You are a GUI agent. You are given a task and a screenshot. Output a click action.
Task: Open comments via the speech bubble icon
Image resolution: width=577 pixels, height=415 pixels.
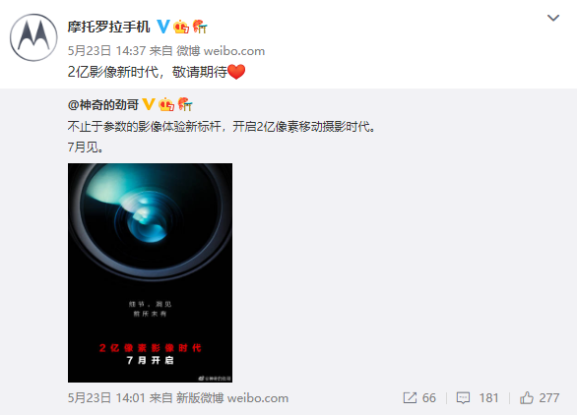[x=463, y=397]
